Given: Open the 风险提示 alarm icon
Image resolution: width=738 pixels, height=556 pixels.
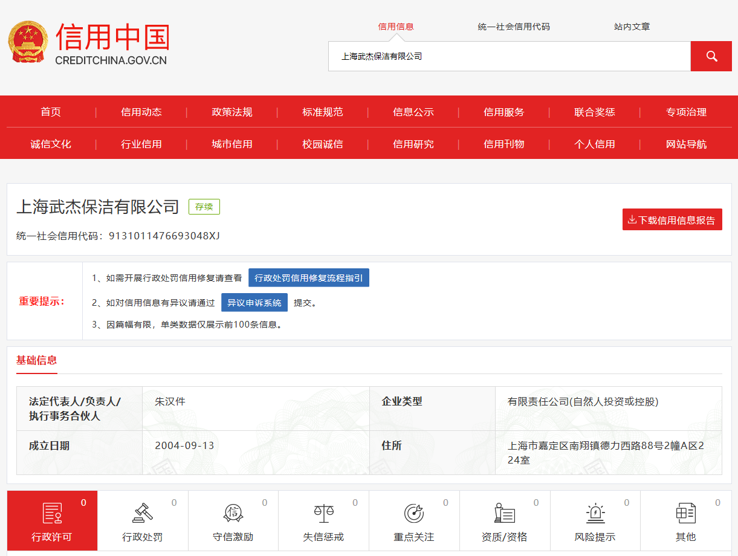Looking at the screenshot, I should pos(595,514).
